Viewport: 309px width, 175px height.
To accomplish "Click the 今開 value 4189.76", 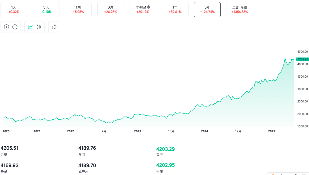I will (x=87, y=148).
